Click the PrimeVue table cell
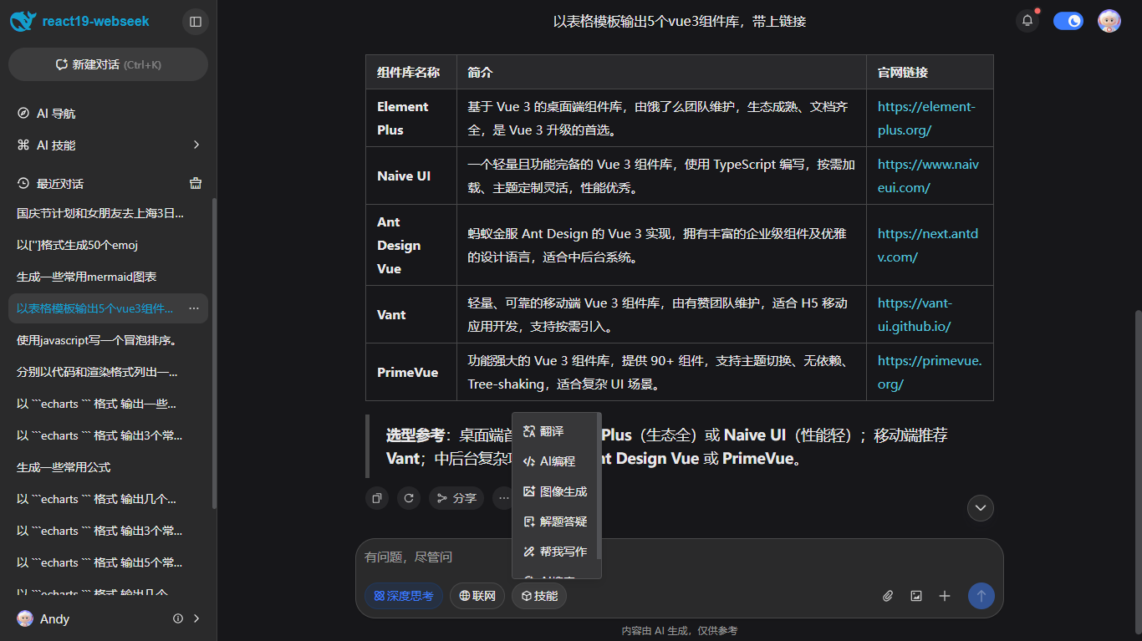1142x641 pixels. (x=411, y=372)
